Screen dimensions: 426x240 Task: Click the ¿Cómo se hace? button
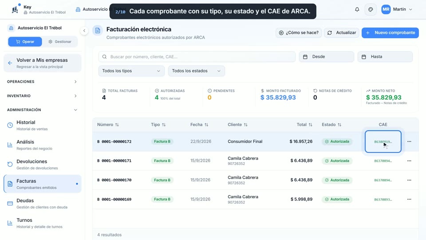299,32
